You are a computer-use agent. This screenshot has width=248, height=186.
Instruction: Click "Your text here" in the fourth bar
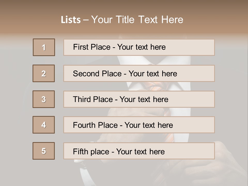[x=149, y=125]
